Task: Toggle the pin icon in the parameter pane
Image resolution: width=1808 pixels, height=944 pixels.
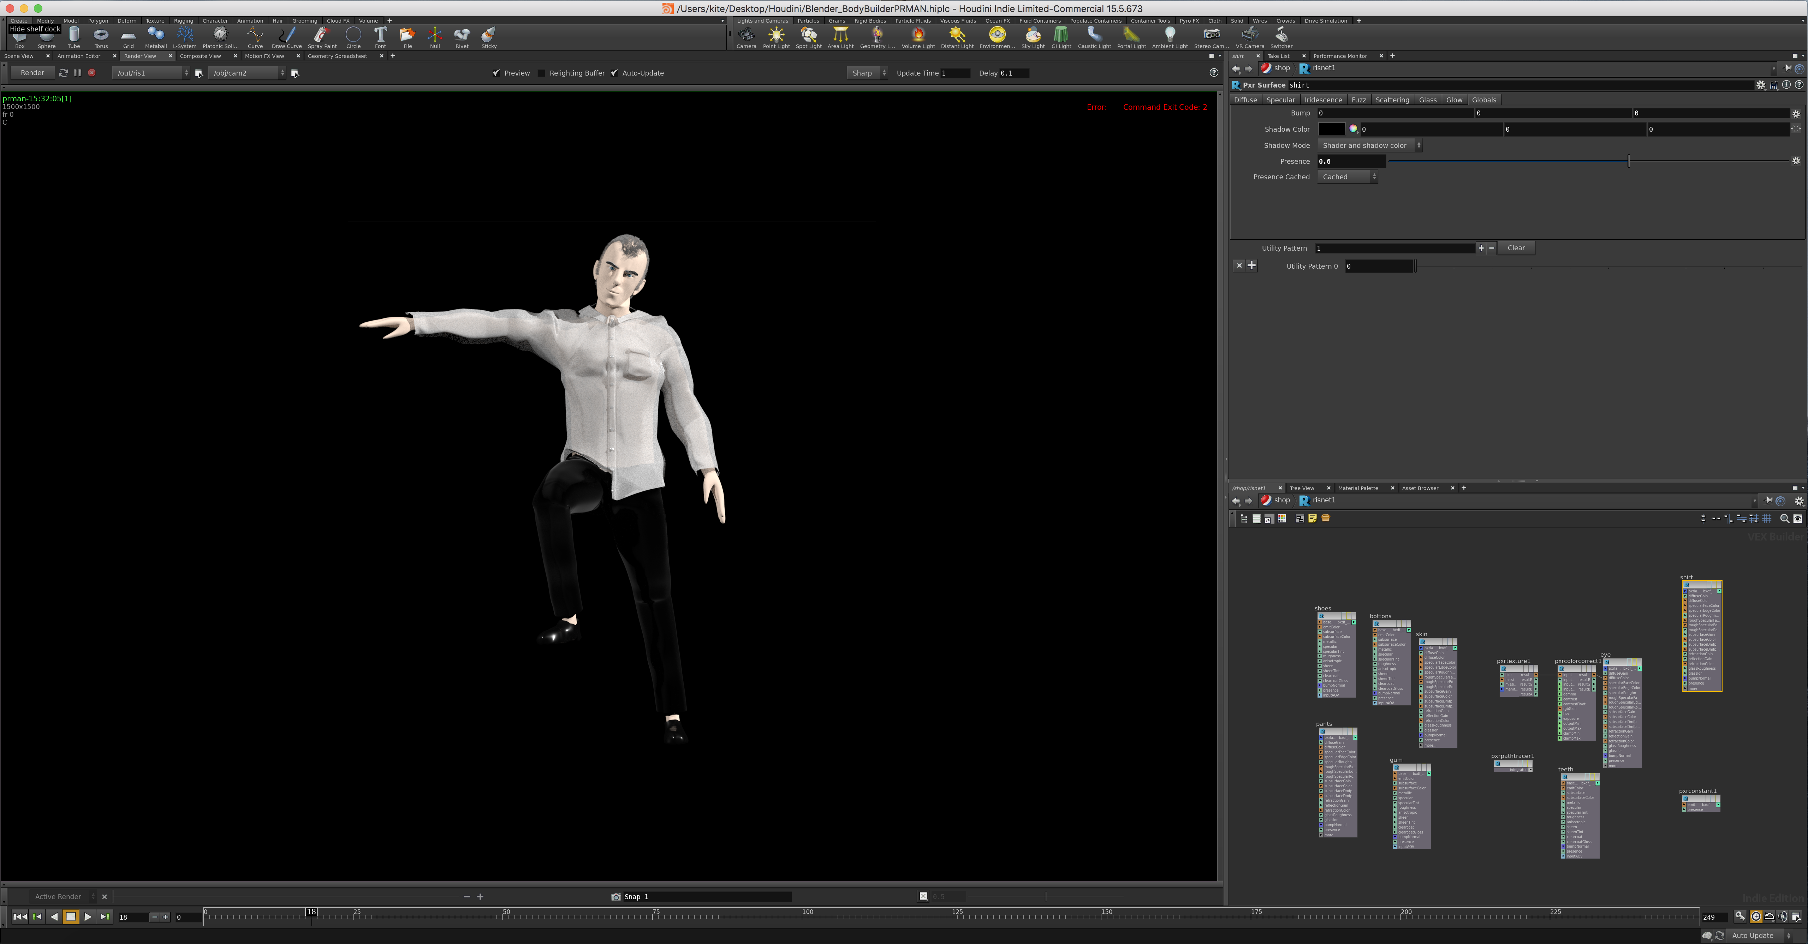Action: pos(1788,68)
